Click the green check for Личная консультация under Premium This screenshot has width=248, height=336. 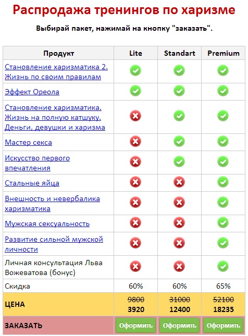point(223,266)
